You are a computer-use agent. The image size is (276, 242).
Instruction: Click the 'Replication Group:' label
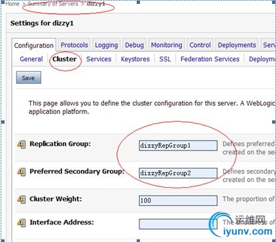point(60,144)
